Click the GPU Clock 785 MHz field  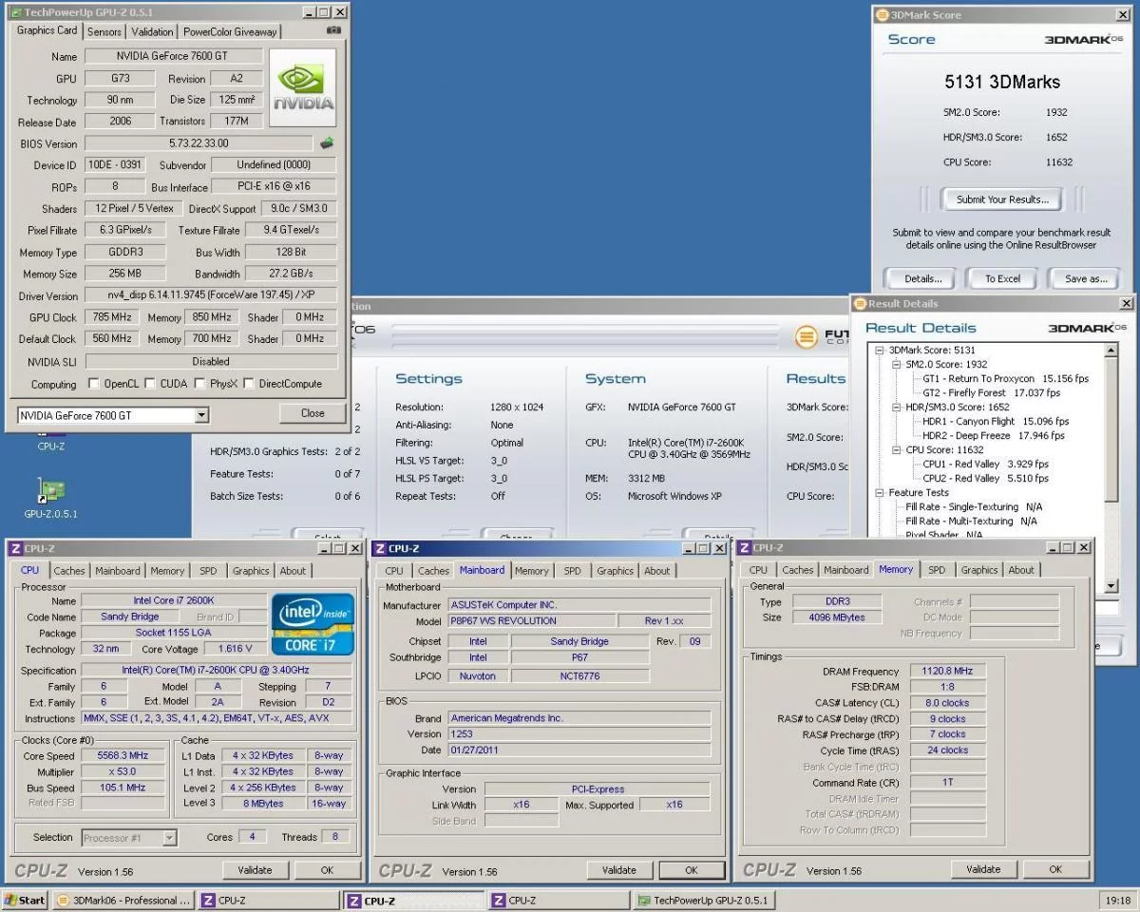click(109, 317)
